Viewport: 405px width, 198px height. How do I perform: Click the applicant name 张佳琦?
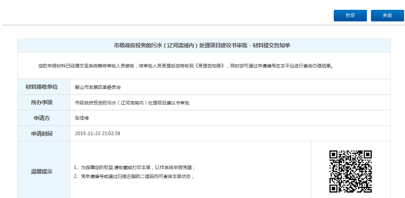[x=82, y=118]
